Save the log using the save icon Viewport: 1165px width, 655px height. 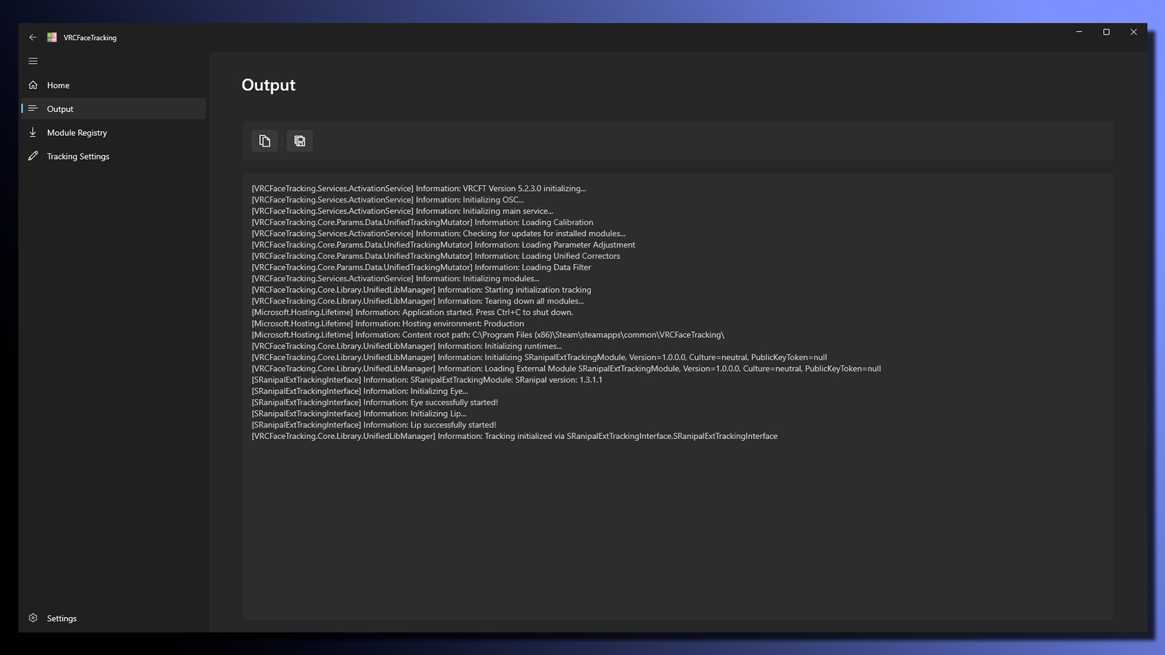299,141
